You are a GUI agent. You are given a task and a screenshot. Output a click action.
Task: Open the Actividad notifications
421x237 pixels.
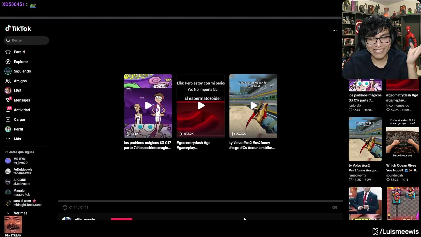tap(22, 110)
